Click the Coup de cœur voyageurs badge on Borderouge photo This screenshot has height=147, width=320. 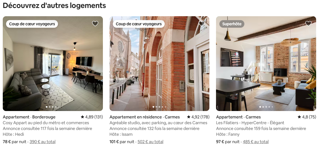(x=32, y=24)
